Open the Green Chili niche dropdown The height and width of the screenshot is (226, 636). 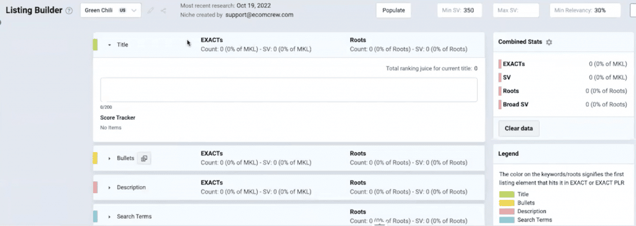(111, 11)
